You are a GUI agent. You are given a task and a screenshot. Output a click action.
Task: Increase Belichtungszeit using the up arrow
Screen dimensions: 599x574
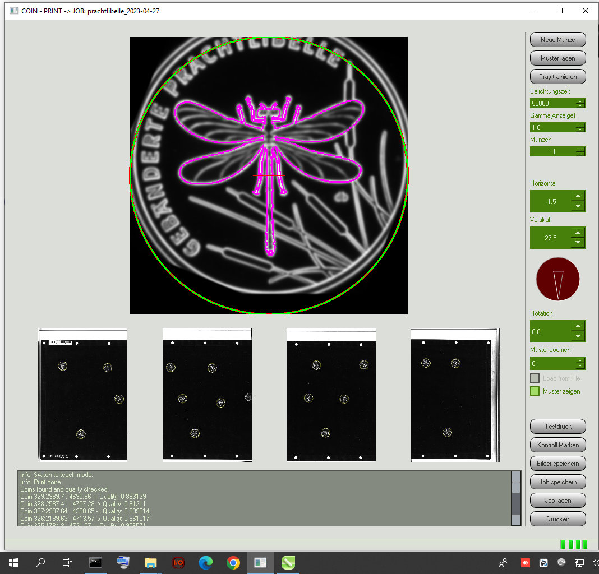[580, 100]
